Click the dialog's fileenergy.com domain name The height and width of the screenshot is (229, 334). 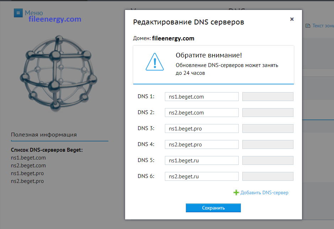(x=173, y=38)
